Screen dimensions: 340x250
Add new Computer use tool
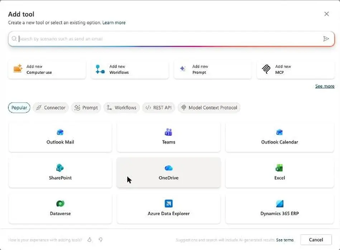47,69
